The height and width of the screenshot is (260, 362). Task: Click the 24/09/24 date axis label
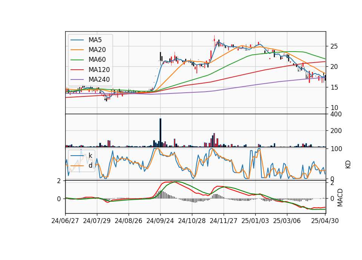160,221
